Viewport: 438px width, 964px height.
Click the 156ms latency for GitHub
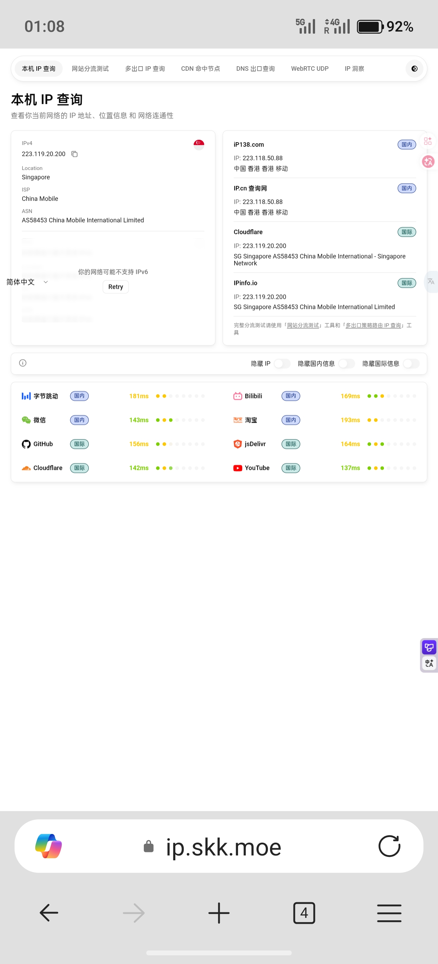[139, 444]
